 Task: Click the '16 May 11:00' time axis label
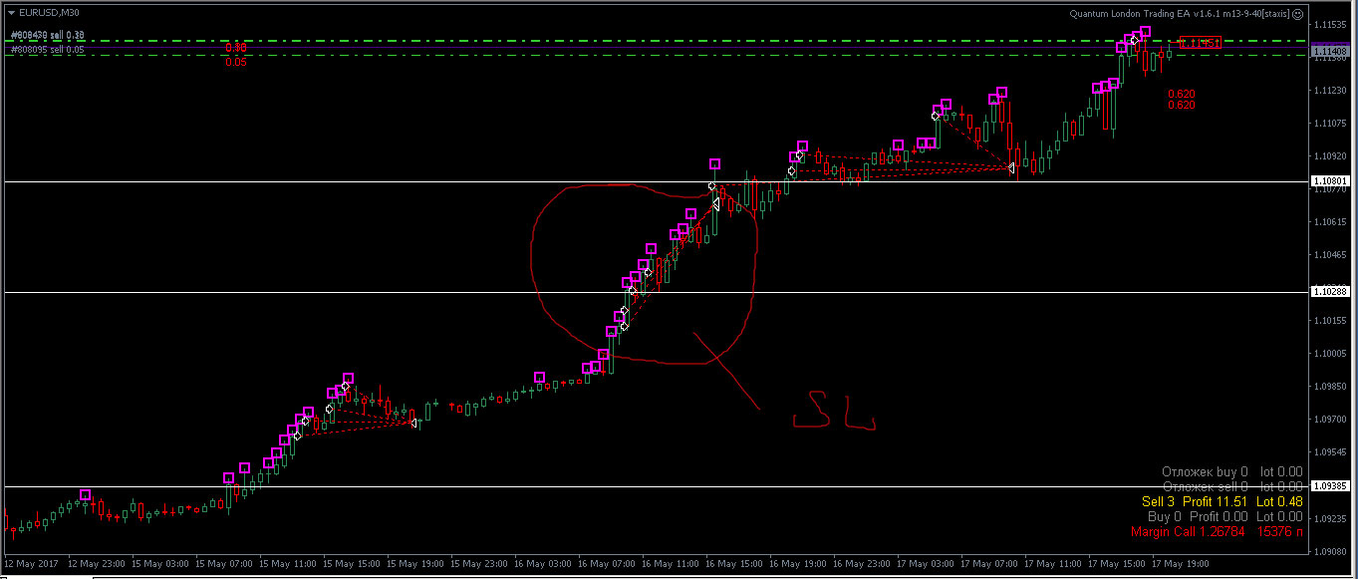pyautogui.click(x=669, y=563)
